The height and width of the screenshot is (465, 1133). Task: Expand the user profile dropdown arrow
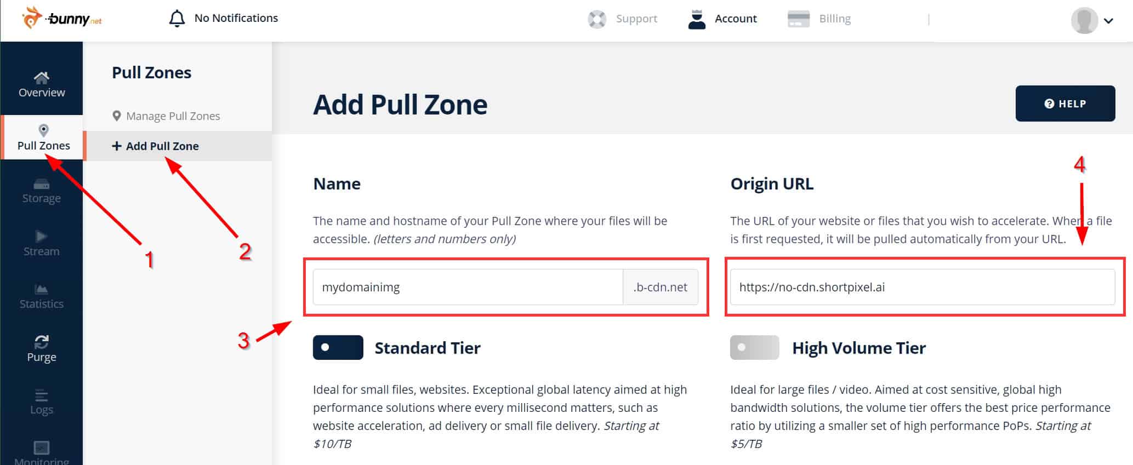(x=1108, y=21)
